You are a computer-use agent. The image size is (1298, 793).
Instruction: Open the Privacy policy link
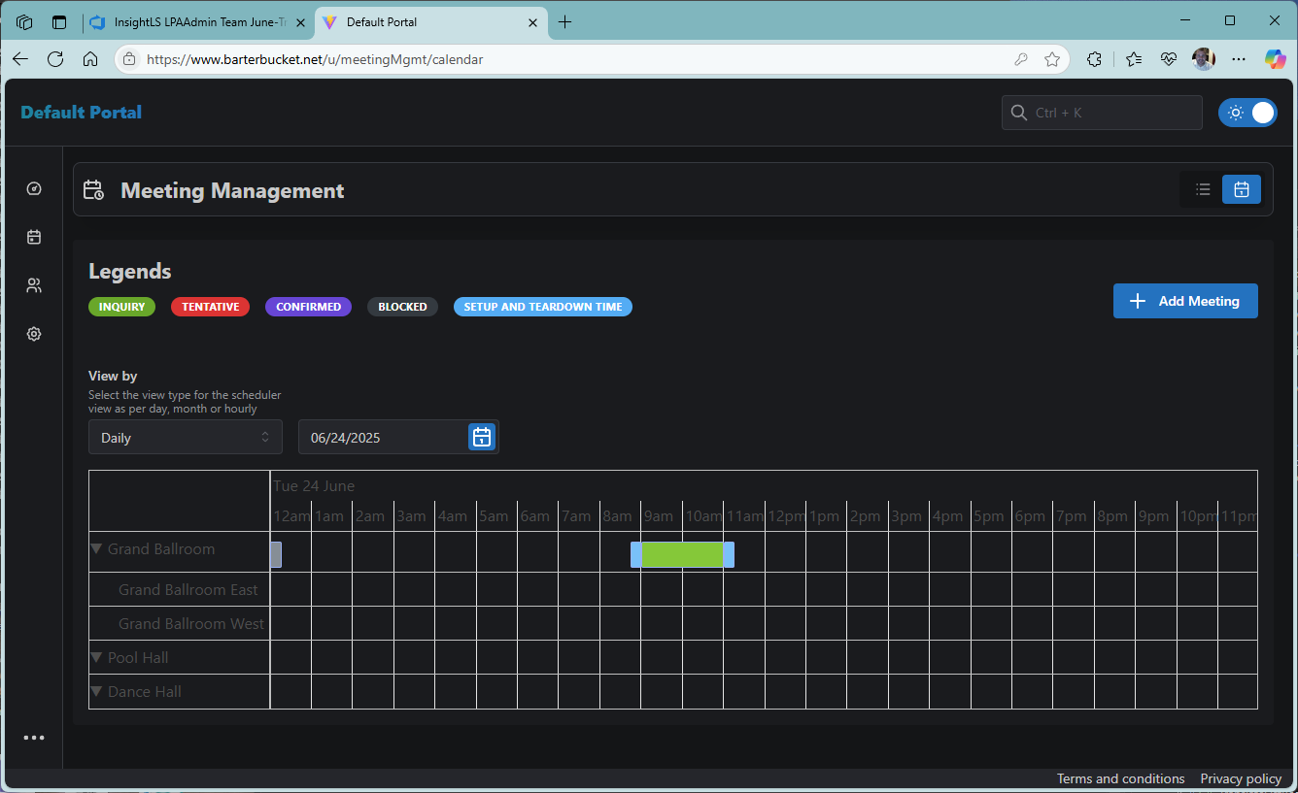click(x=1240, y=778)
